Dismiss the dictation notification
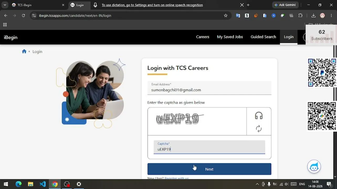Screen dimensions: 337x189 (242, 5)
